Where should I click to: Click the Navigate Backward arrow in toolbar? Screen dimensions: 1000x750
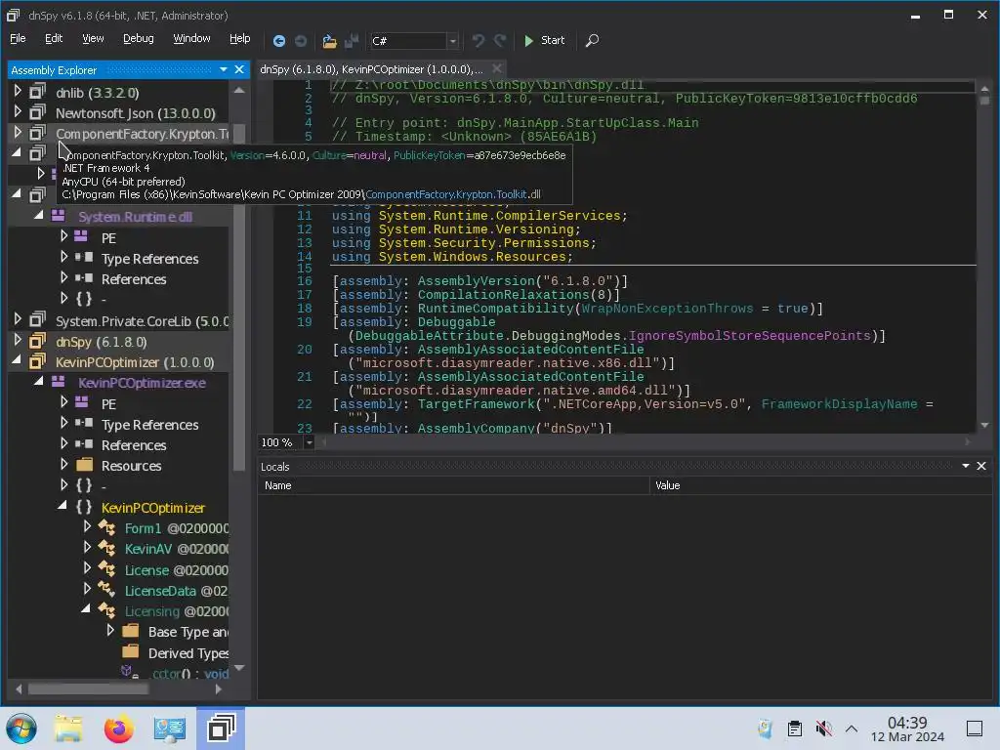coord(278,41)
